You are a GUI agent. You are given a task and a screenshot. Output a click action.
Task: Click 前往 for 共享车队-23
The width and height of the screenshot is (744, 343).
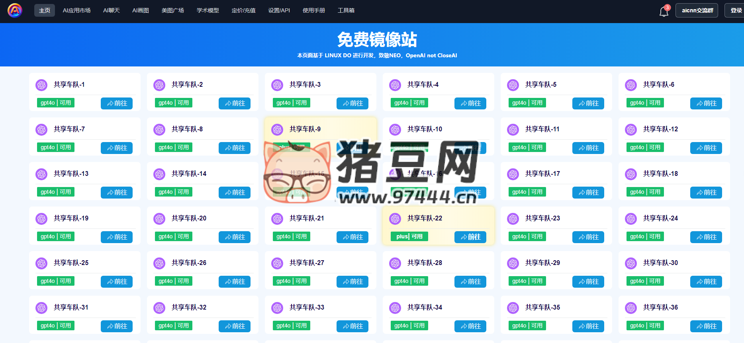588,237
